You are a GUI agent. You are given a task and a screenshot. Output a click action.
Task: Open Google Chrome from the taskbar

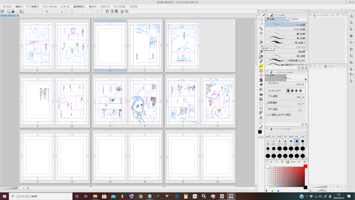pyautogui.click(x=140, y=196)
